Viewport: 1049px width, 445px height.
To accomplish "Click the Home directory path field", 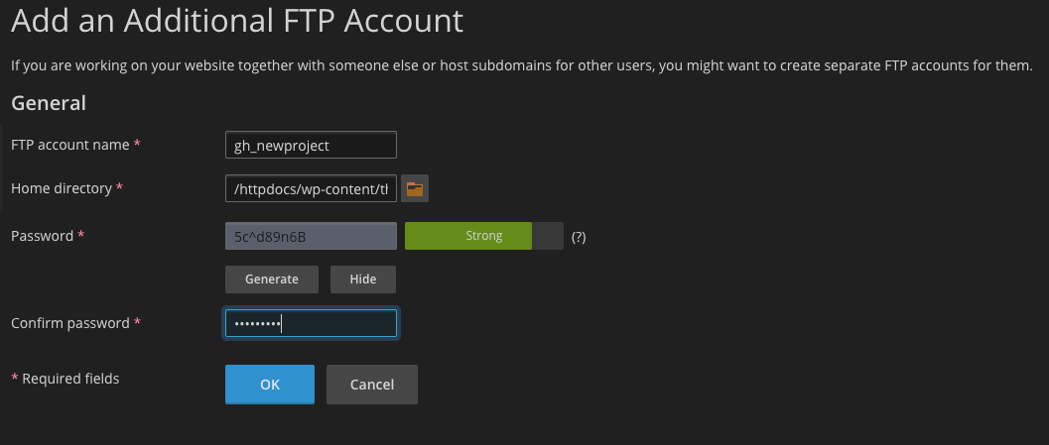I will (x=311, y=188).
